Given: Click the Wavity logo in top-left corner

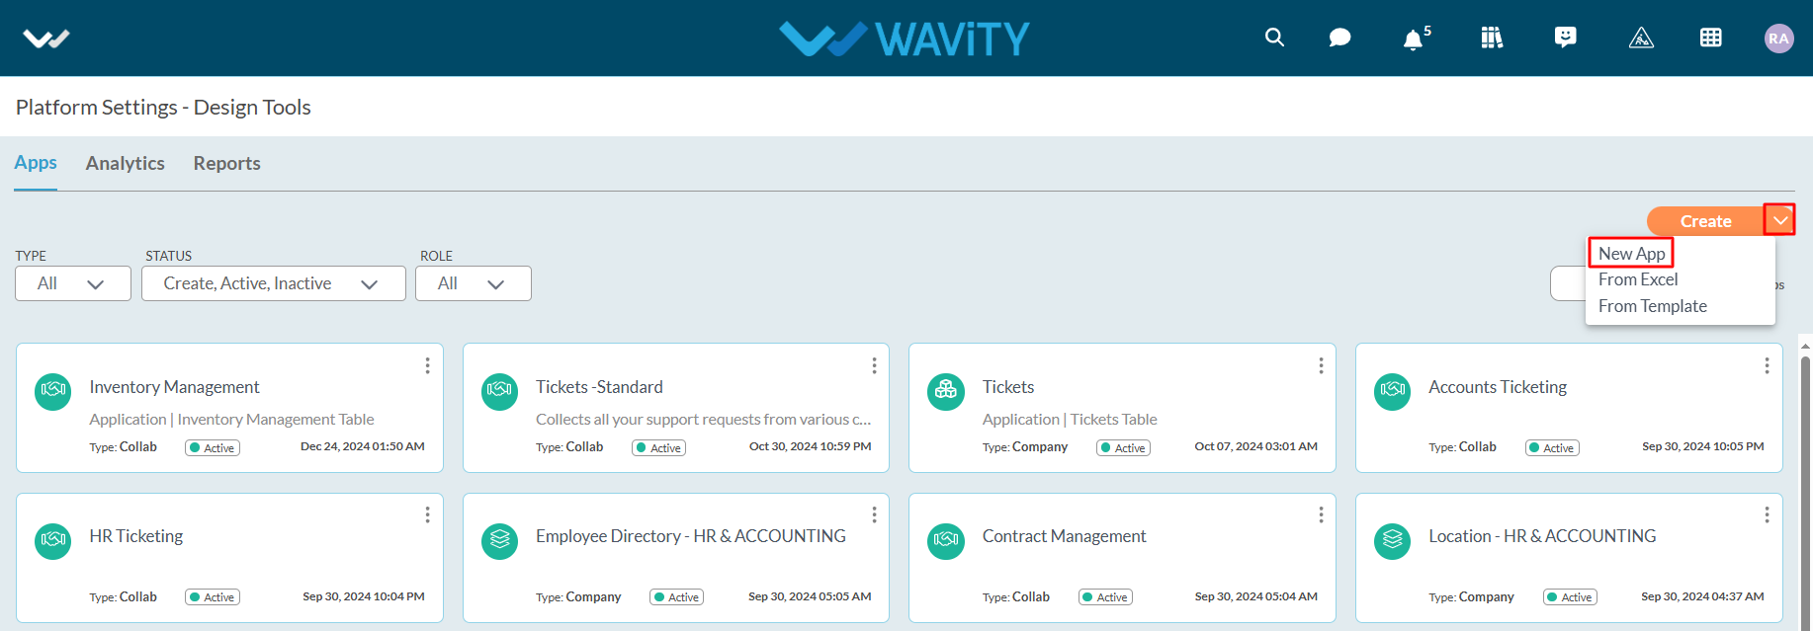Looking at the screenshot, I should (45, 39).
